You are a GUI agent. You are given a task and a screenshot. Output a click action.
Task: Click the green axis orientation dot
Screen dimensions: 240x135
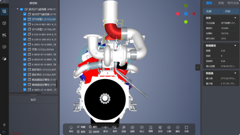tap(186, 22)
